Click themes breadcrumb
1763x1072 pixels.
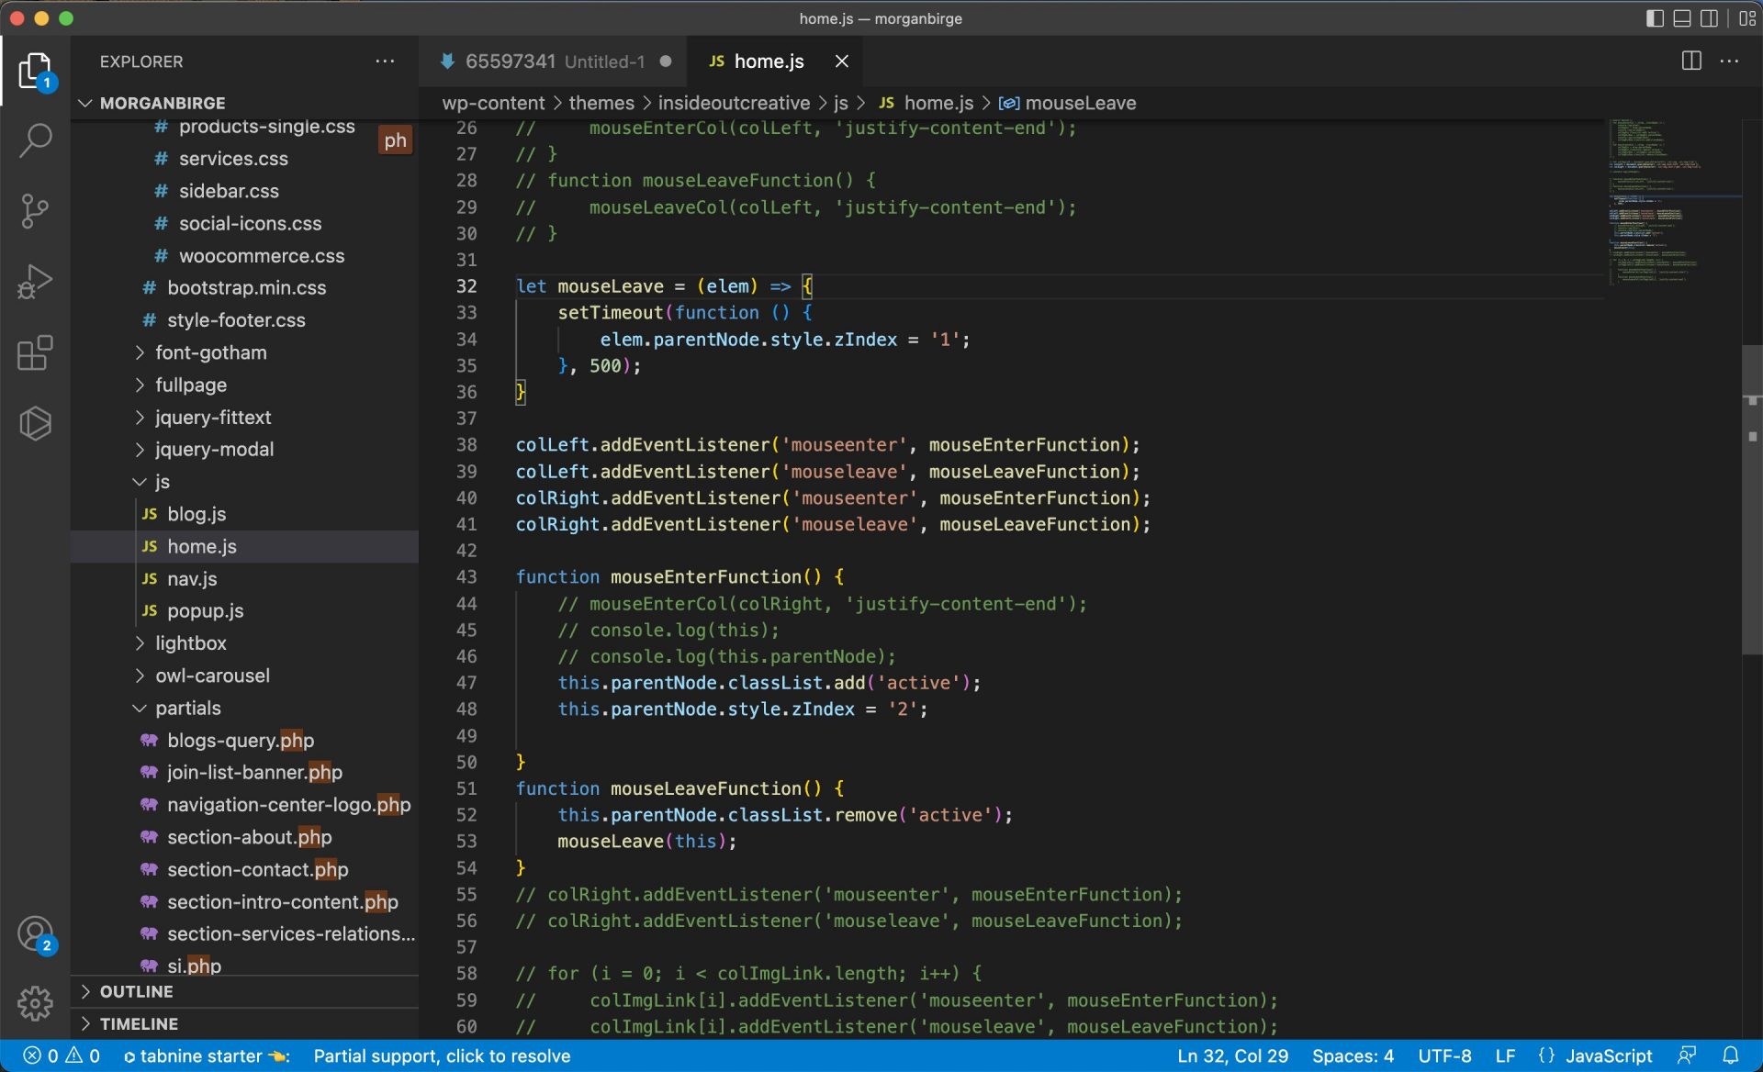tap(601, 103)
